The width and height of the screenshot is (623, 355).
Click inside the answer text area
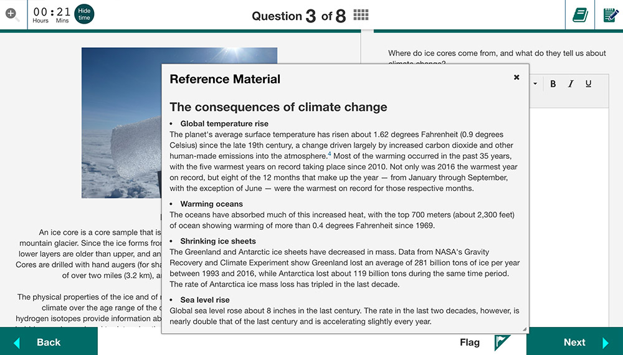[x=569, y=216]
